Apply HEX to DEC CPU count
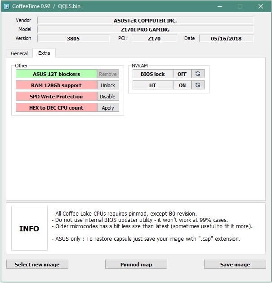 point(108,107)
